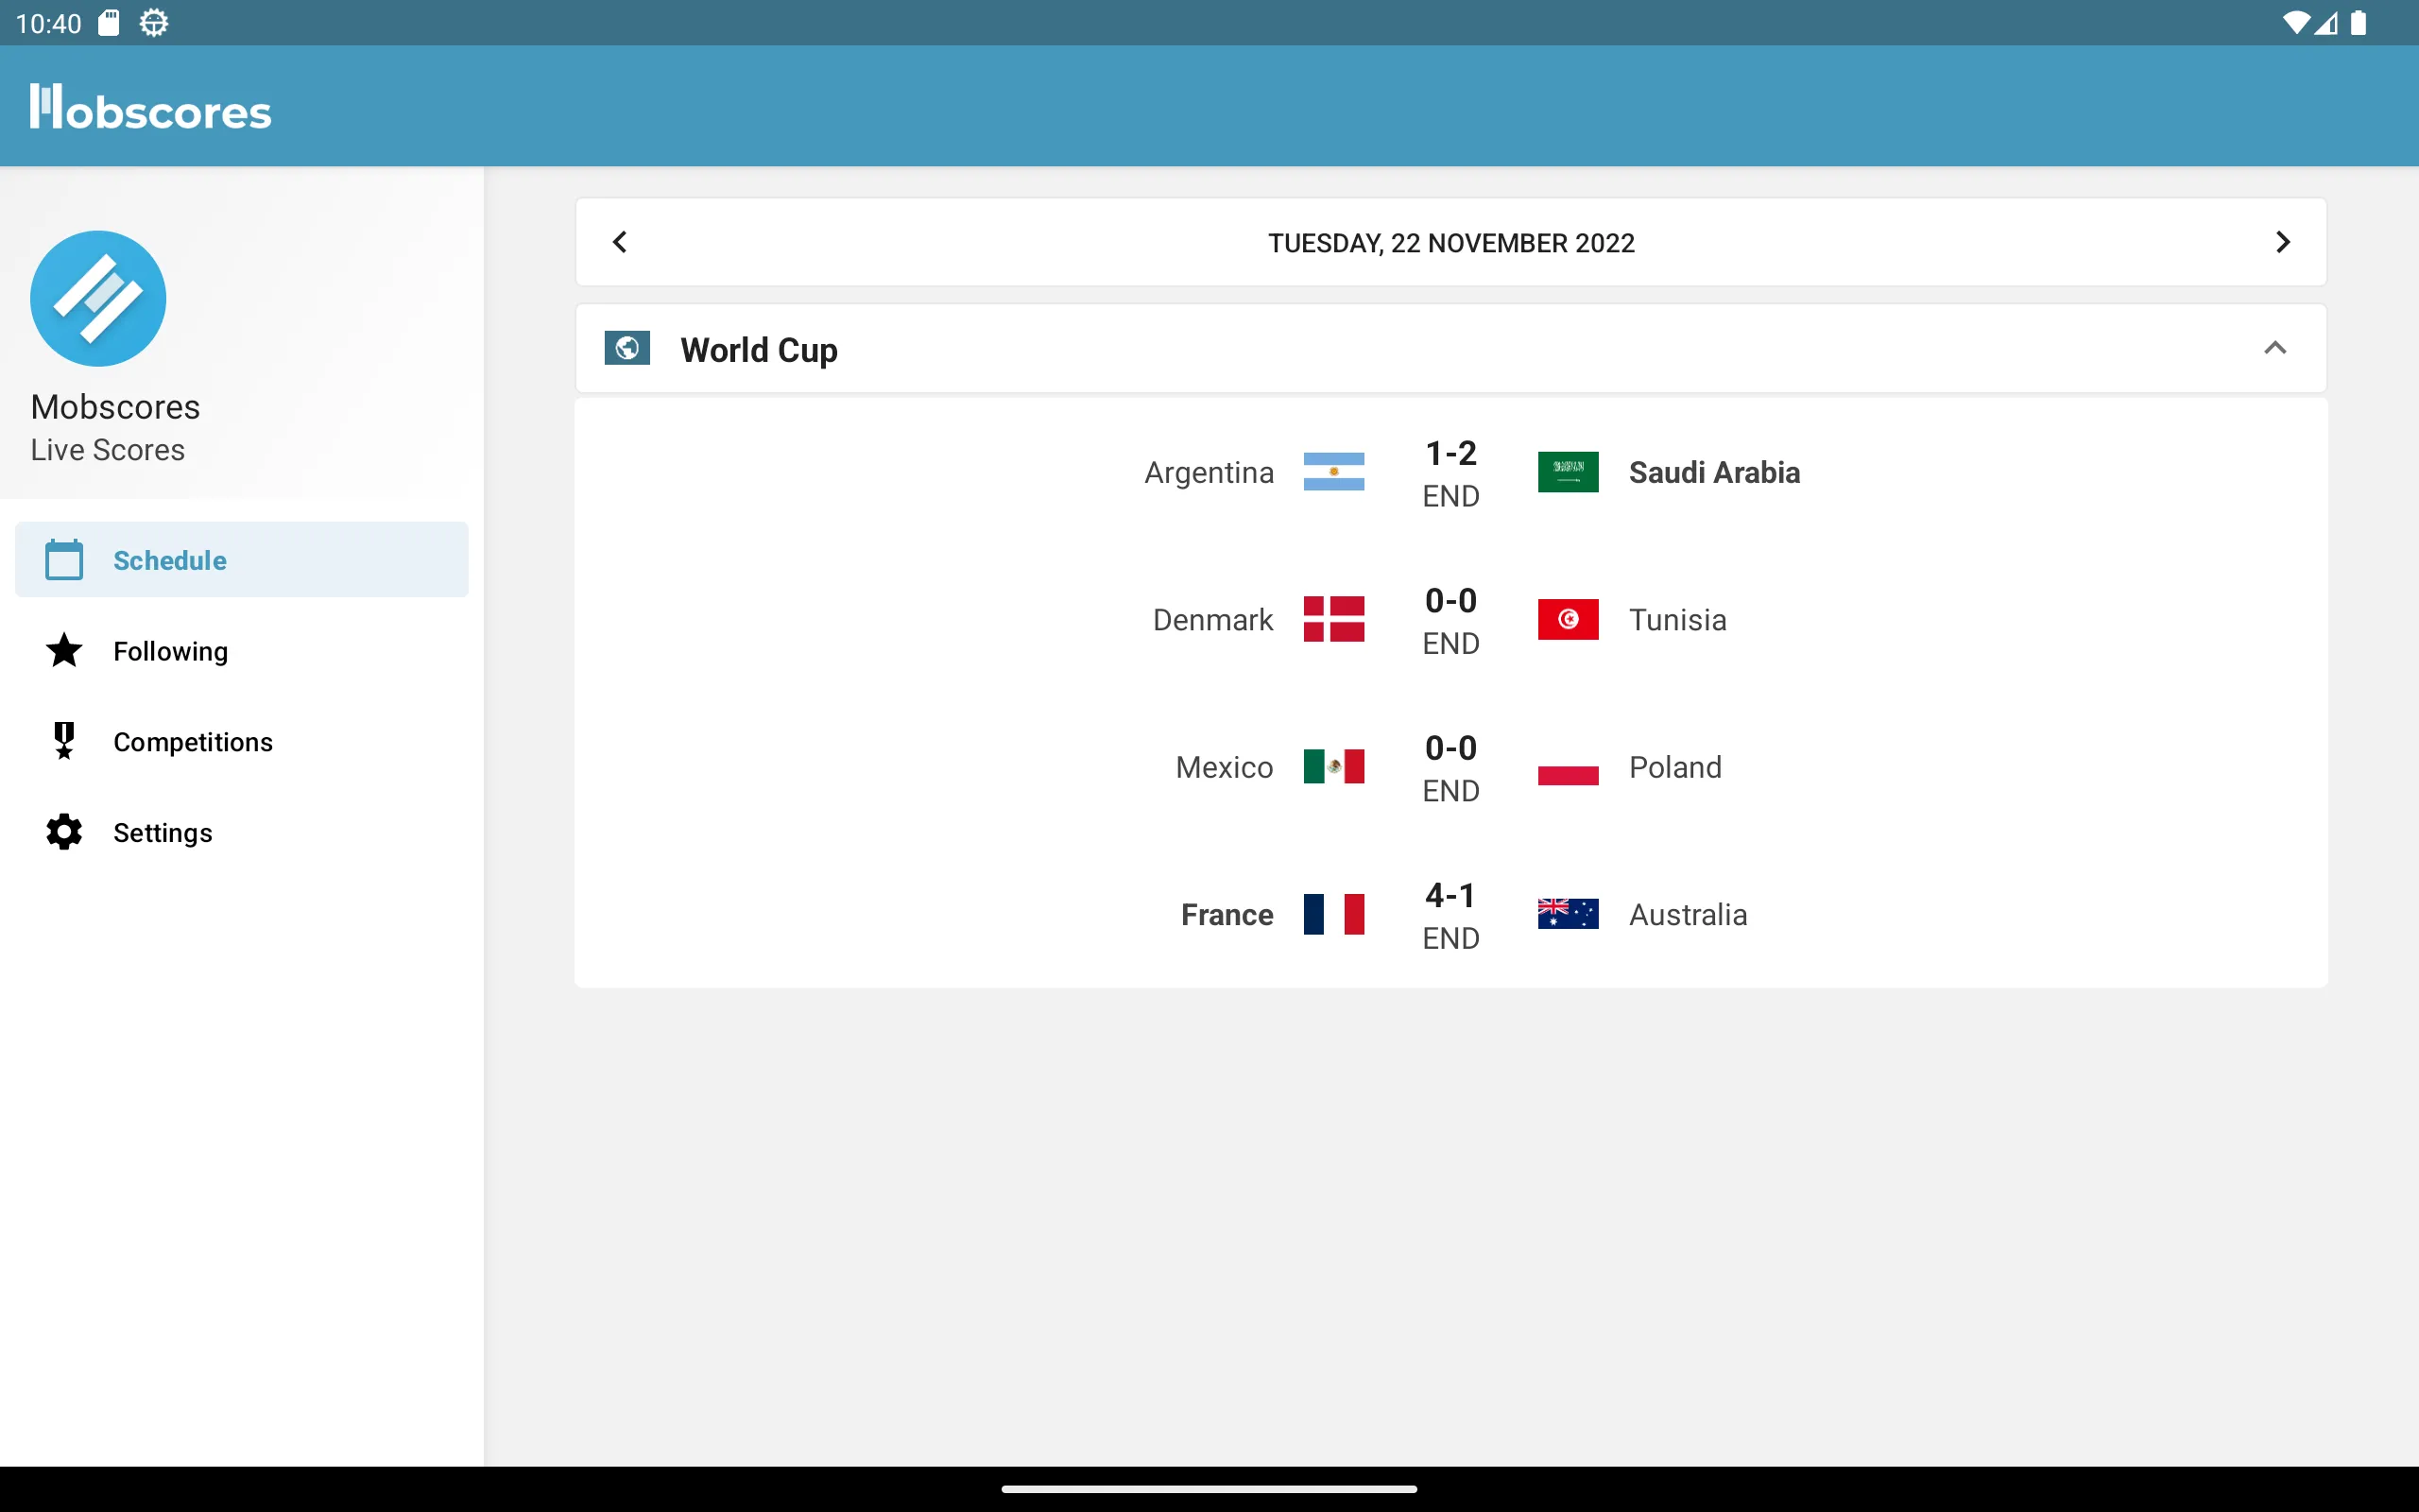Screen dimensions: 2419x1512
Task: Click the Saudi Arabia flag
Action: (x=1568, y=472)
